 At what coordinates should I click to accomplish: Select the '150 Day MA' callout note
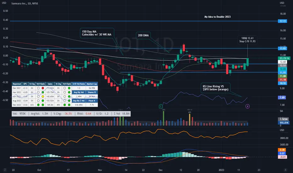(x=97, y=33)
